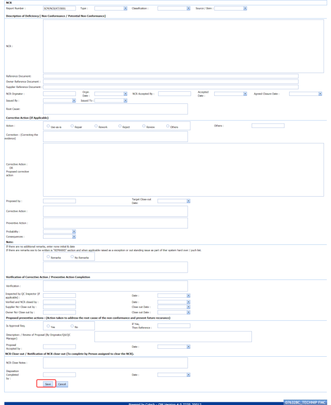331x405 pixels.
Task: Pick the No Remarks radio button
Action: 72,257
